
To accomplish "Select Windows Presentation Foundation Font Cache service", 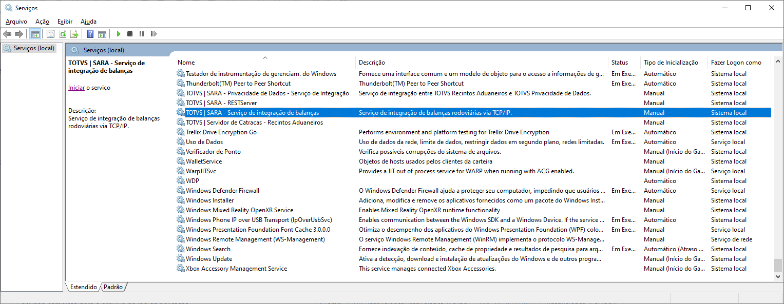I will click(x=473, y=230).
